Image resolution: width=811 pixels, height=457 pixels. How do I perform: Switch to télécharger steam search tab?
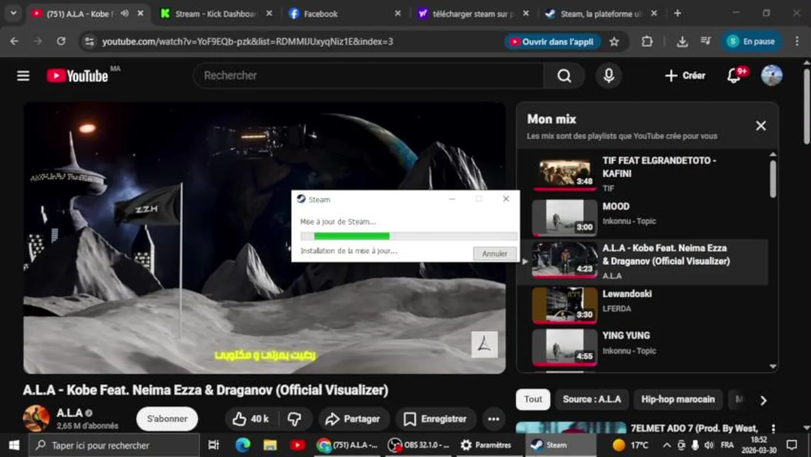[x=473, y=13]
